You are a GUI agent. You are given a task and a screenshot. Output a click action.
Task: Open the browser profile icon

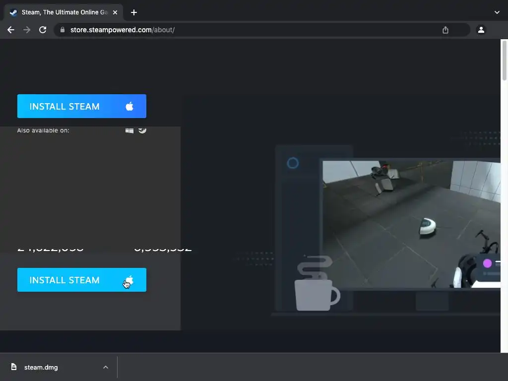pyautogui.click(x=481, y=30)
